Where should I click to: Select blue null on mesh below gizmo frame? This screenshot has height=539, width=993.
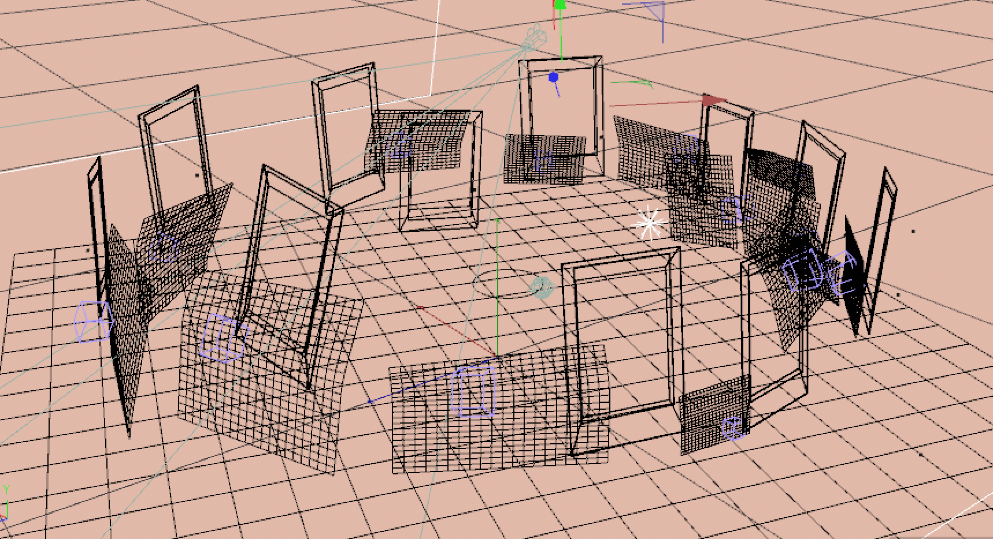click(x=542, y=160)
